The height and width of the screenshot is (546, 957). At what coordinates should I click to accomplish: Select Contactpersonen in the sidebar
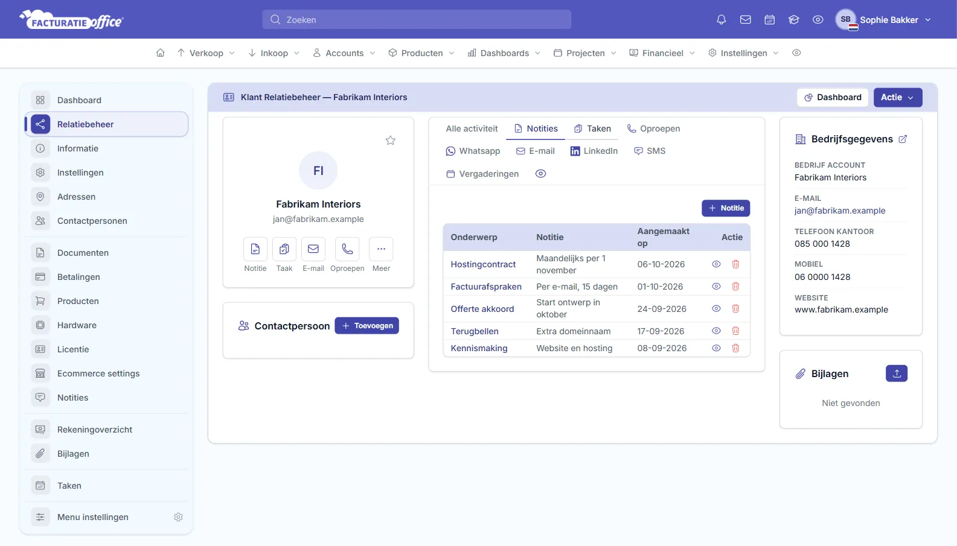tap(107, 221)
